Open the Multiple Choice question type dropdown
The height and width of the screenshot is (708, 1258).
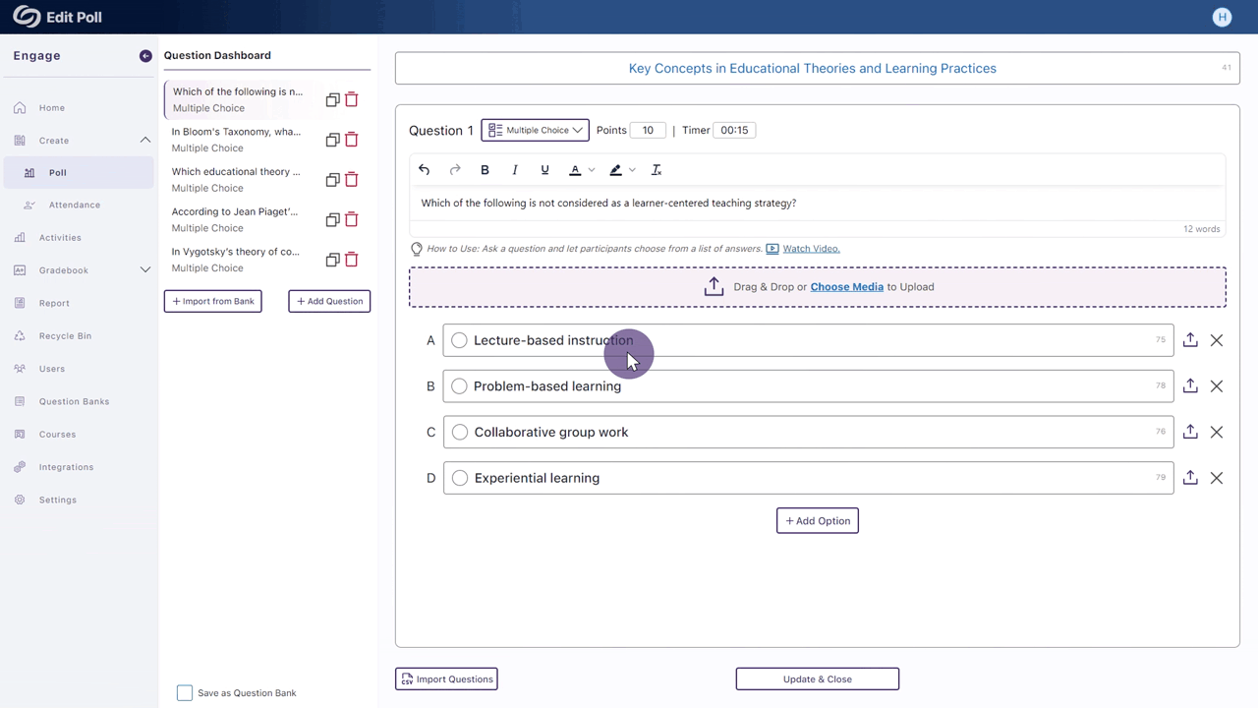(x=535, y=130)
